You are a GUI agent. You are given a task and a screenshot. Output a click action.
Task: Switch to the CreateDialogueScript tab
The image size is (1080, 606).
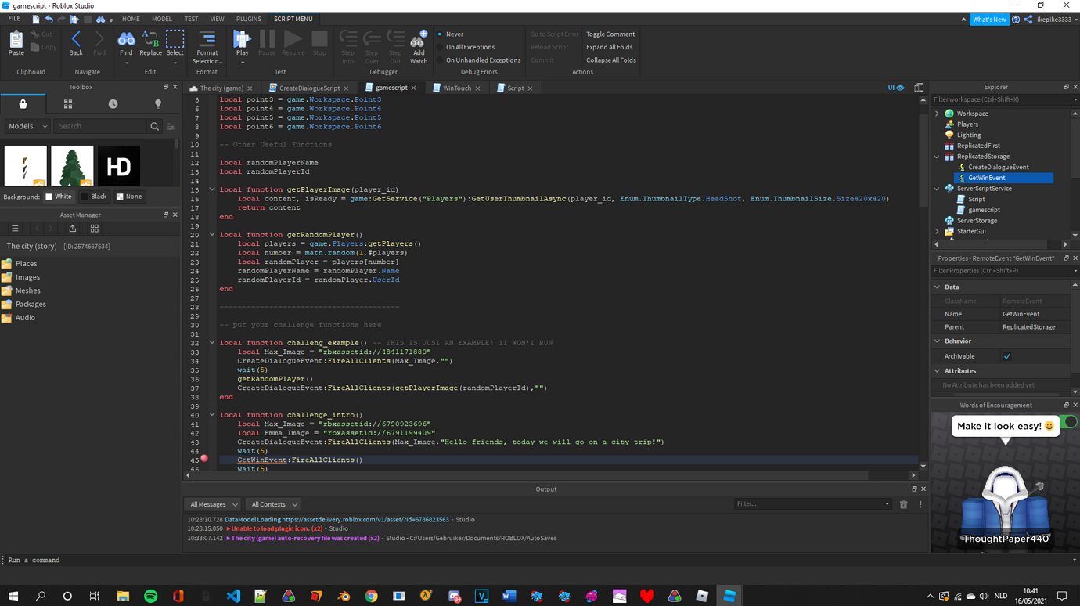[x=309, y=88]
